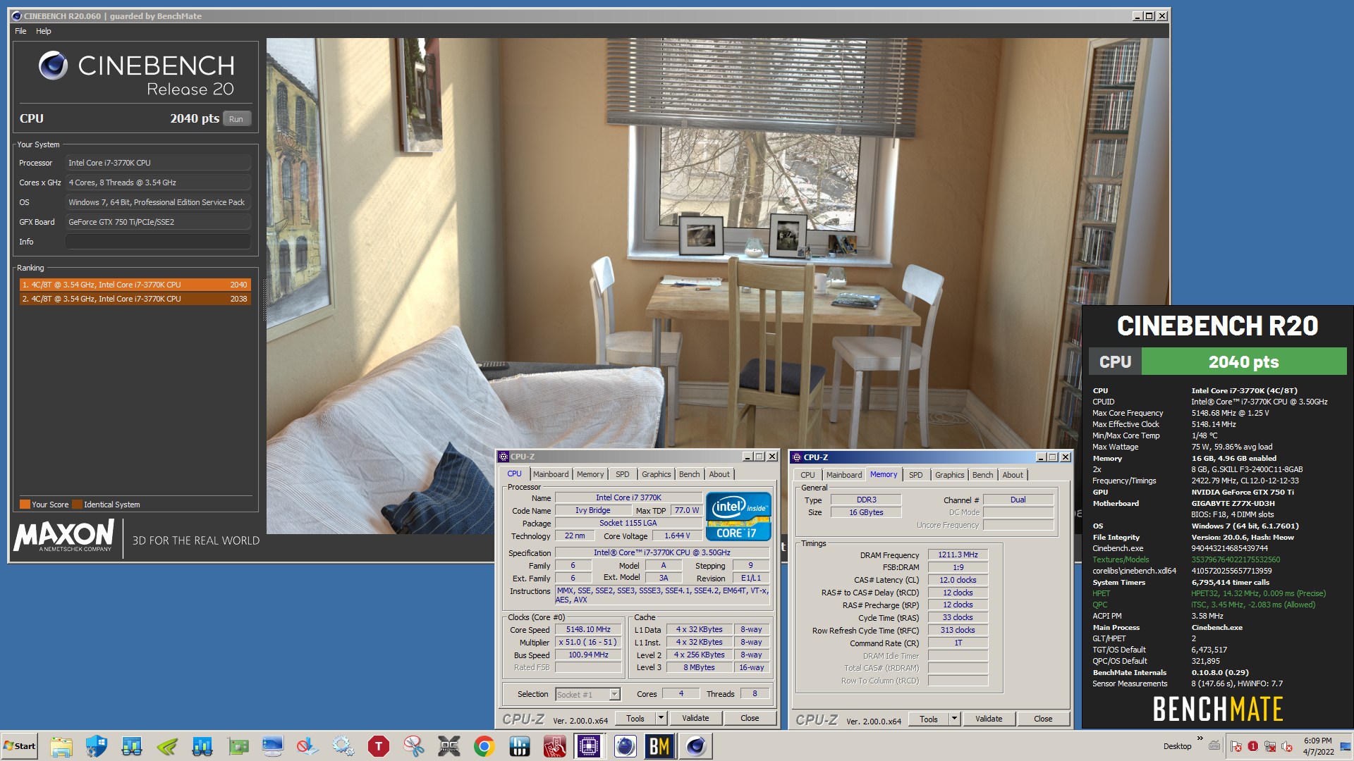Click the Intel Core i7 logo in CPU-Z

click(738, 516)
